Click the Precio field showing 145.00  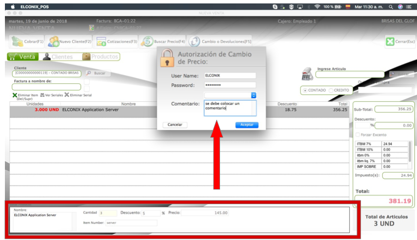coord(205,213)
